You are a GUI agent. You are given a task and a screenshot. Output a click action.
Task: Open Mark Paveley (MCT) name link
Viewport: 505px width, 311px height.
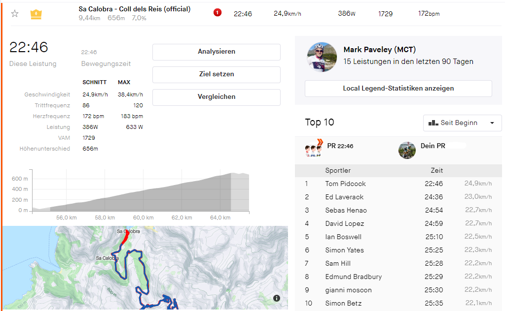pyautogui.click(x=379, y=50)
